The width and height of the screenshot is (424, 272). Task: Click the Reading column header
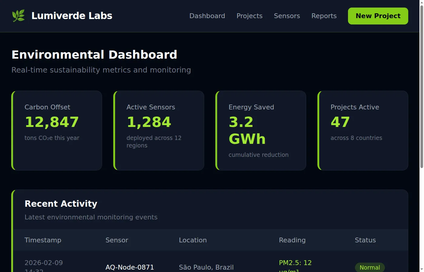tap(292, 240)
